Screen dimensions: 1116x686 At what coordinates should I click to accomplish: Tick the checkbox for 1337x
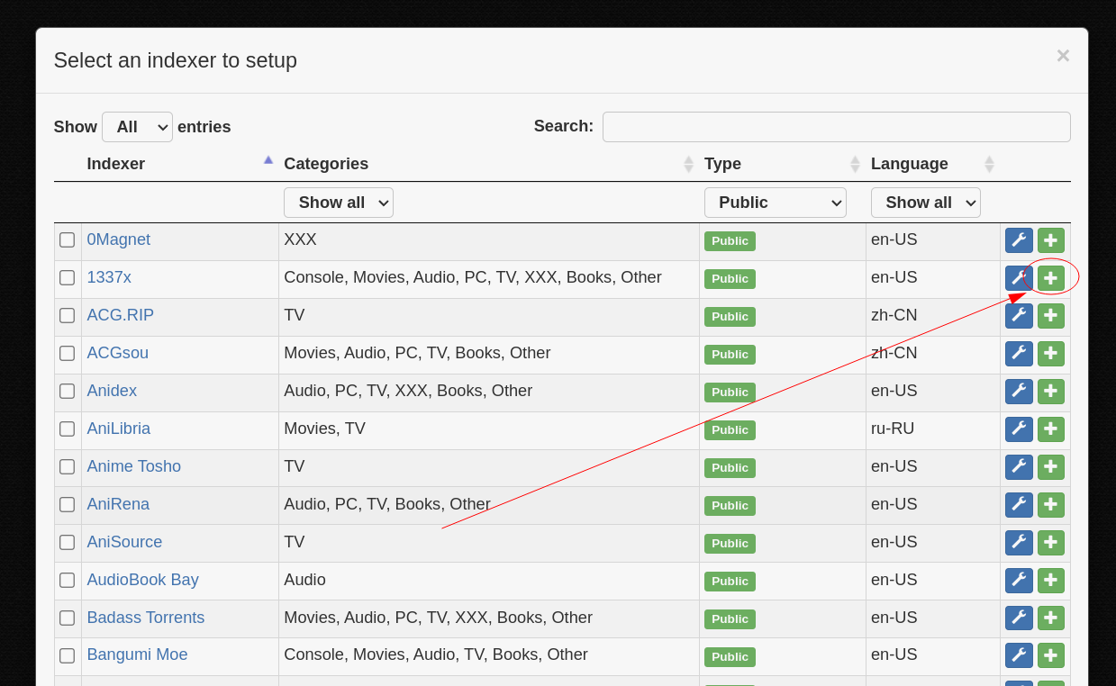click(68, 277)
